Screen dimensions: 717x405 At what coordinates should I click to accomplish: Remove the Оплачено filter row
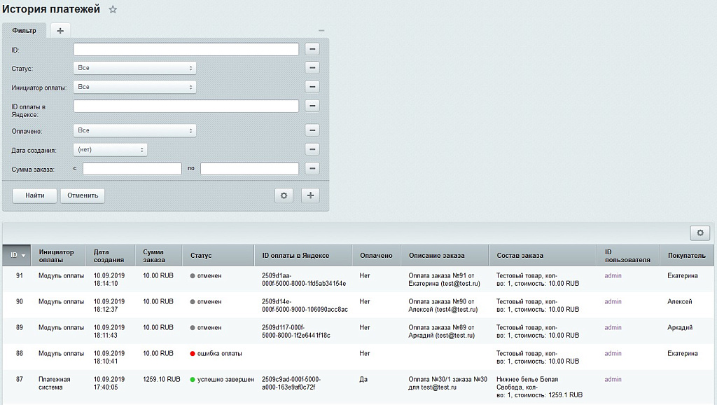point(312,130)
